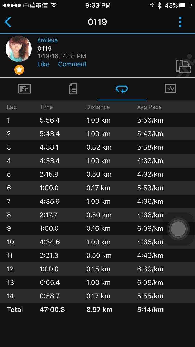The height and width of the screenshot is (347, 195).
Task: Like this 0119 activity
Action: pyautogui.click(x=43, y=64)
